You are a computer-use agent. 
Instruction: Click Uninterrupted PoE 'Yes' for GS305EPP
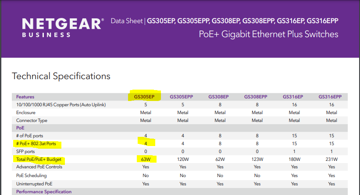[183, 184]
